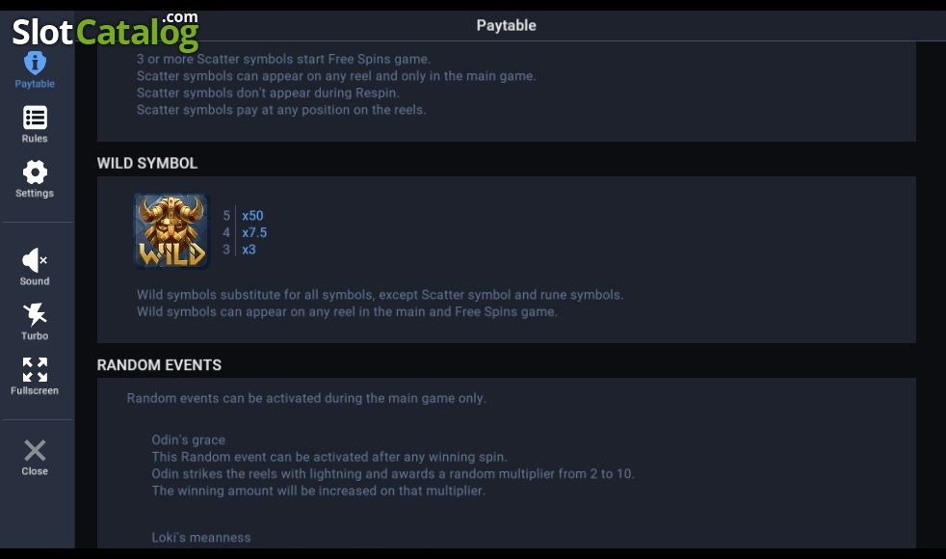The height and width of the screenshot is (559, 946).
Task: Enable Fullscreen with the arrows icon
Action: [35, 369]
